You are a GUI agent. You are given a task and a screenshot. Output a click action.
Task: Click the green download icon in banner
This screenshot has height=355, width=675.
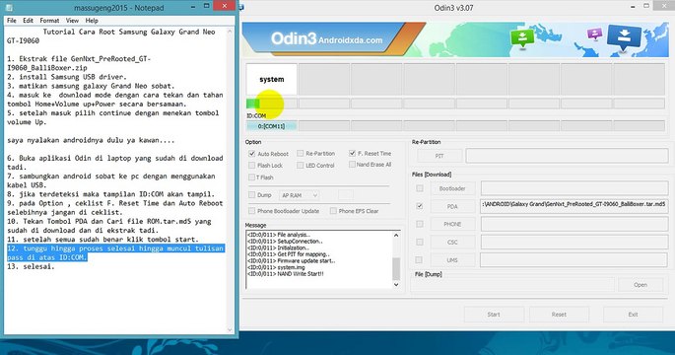[x=522, y=37]
